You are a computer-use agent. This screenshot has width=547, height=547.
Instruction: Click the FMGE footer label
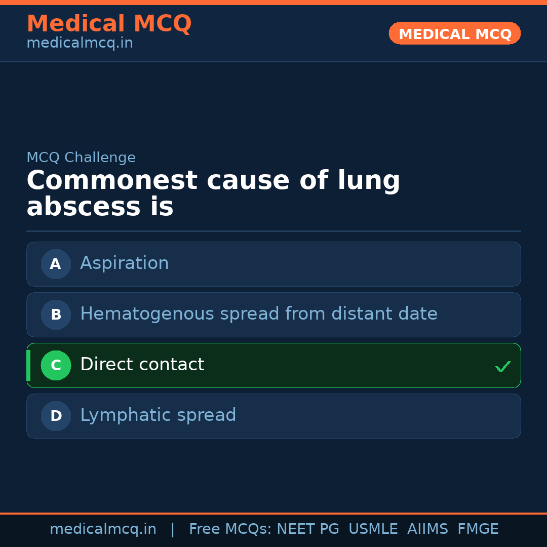[x=478, y=529]
